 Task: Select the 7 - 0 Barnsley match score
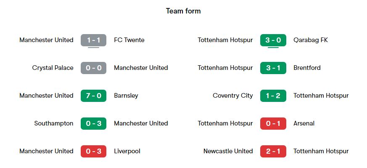[x=93, y=96]
